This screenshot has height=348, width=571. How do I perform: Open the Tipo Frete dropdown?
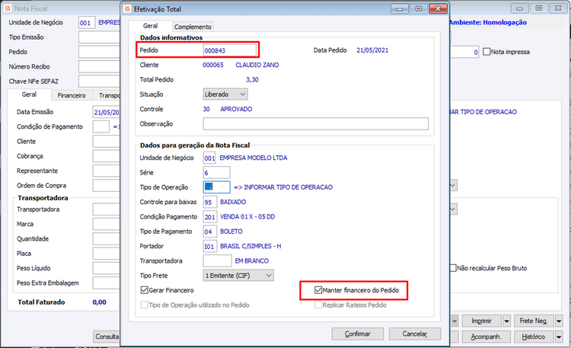238,276
